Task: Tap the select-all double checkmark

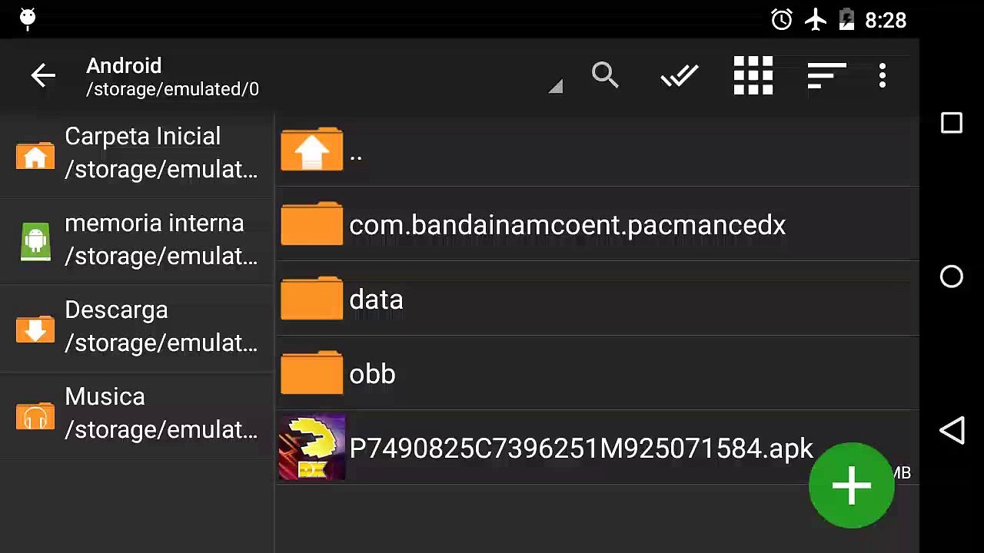Action: pos(679,75)
